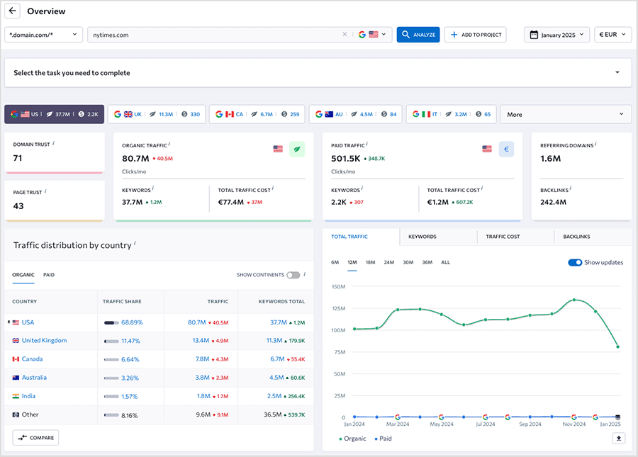Click the Show Continents info icon

click(x=305, y=274)
